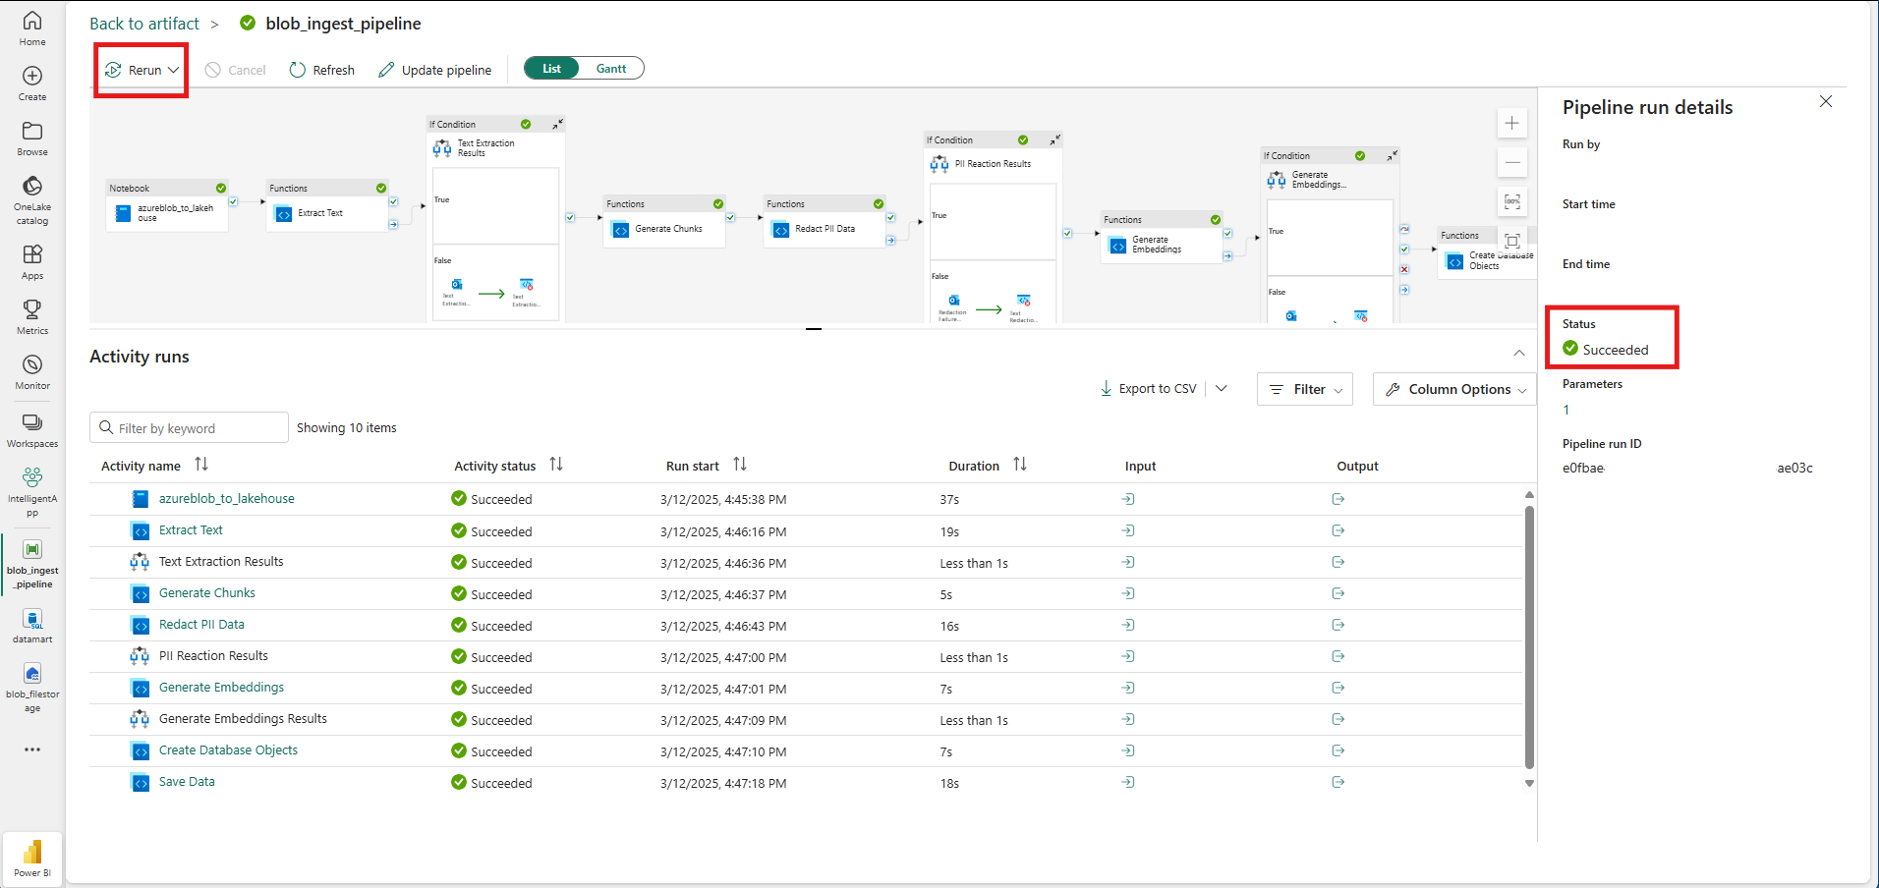Reset the canvas zoom to 100%
The height and width of the screenshot is (888, 1879).
pos(1512,201)
